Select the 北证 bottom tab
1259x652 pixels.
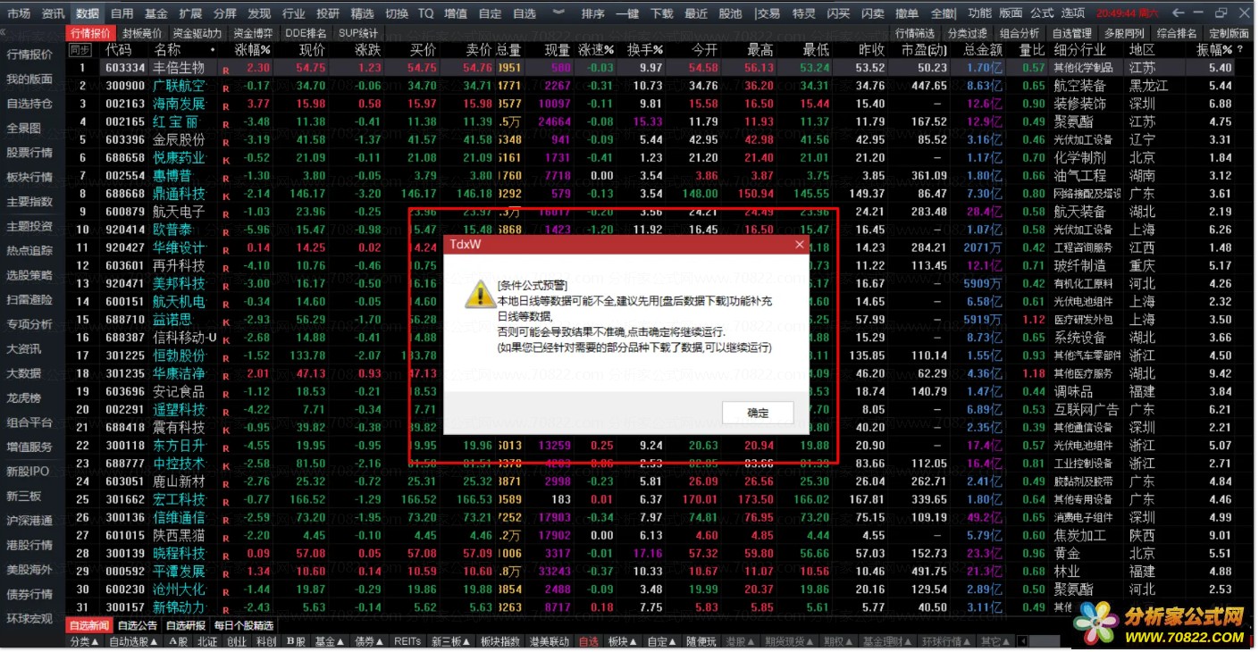[207, 641]
